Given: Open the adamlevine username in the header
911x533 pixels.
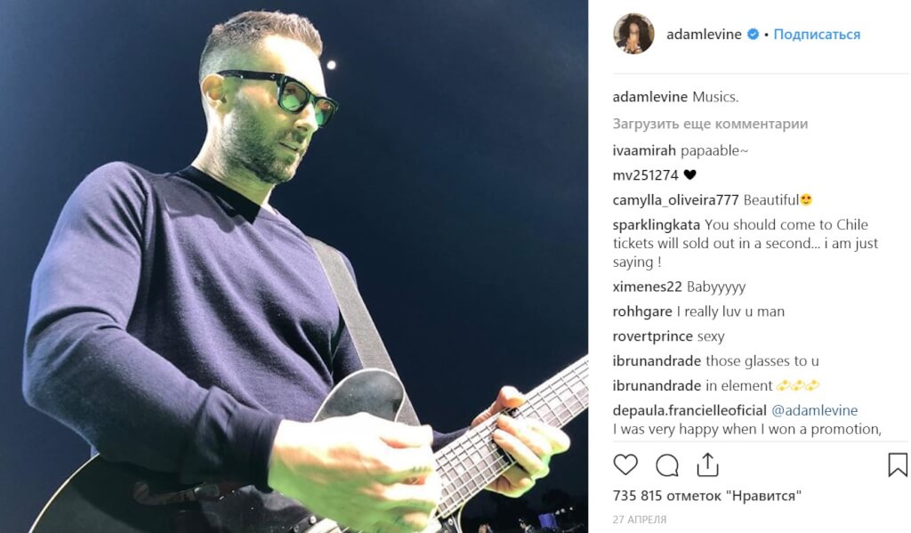Looking at the screenshot, I should (704, 35).
